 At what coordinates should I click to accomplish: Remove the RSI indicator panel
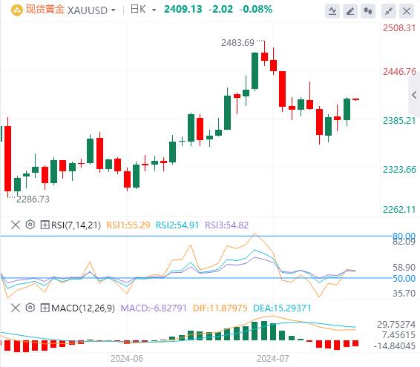pos(16,225)
